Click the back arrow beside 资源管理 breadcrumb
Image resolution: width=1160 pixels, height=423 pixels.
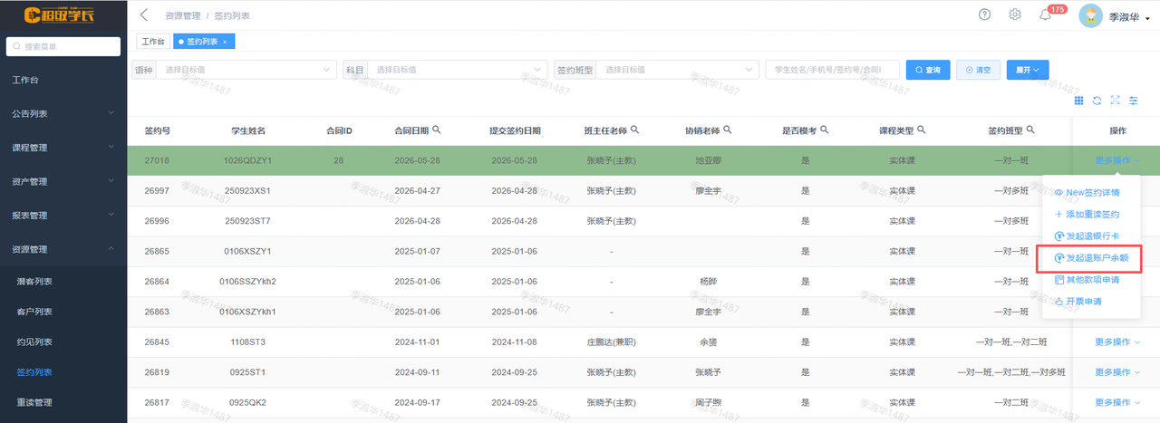[144, 15]
